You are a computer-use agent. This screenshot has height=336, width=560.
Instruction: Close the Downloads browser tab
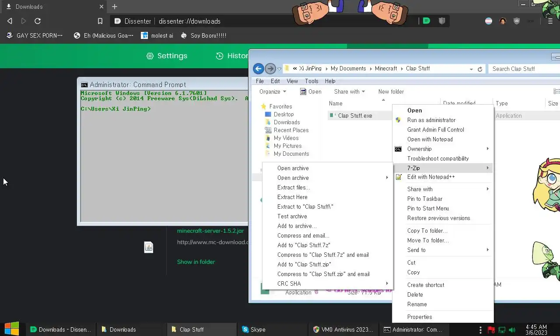tap(101, 7)
